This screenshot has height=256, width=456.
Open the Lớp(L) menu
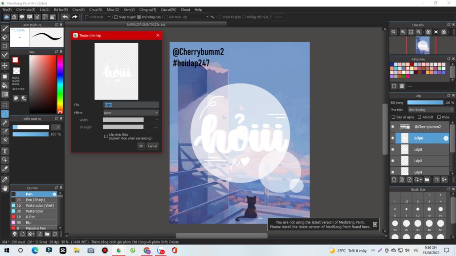[x=45, y=10]
